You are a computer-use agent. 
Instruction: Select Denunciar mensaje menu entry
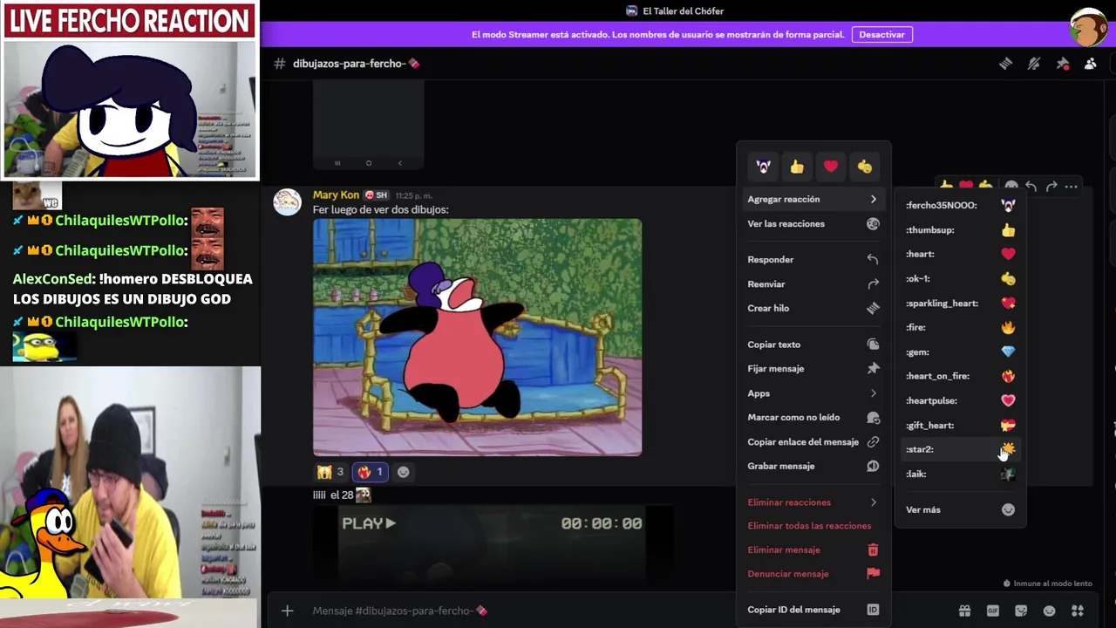pos(813,574)
